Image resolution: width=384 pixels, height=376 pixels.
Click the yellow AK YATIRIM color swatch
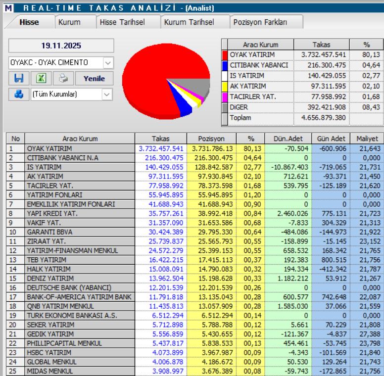click(225, 87)
